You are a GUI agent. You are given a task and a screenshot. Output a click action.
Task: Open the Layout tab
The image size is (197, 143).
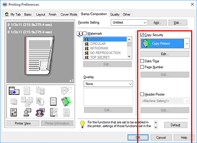pyautogui.click(x=41, y=15)
